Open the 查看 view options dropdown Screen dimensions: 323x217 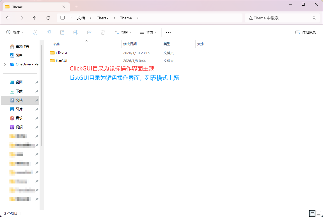pyautogui.click(x=148, y=32)
